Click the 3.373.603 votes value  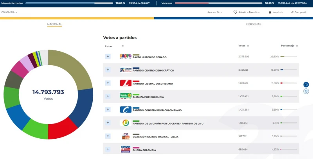tap(243, 57)
